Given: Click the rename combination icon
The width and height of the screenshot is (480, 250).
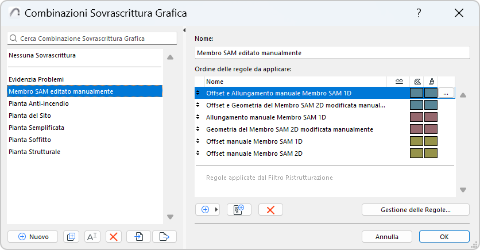Looking at the screenshot, I should click(92, 236).
